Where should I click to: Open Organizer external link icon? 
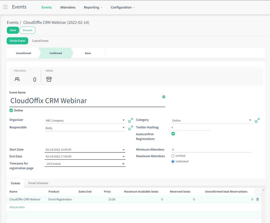(131, 121)
